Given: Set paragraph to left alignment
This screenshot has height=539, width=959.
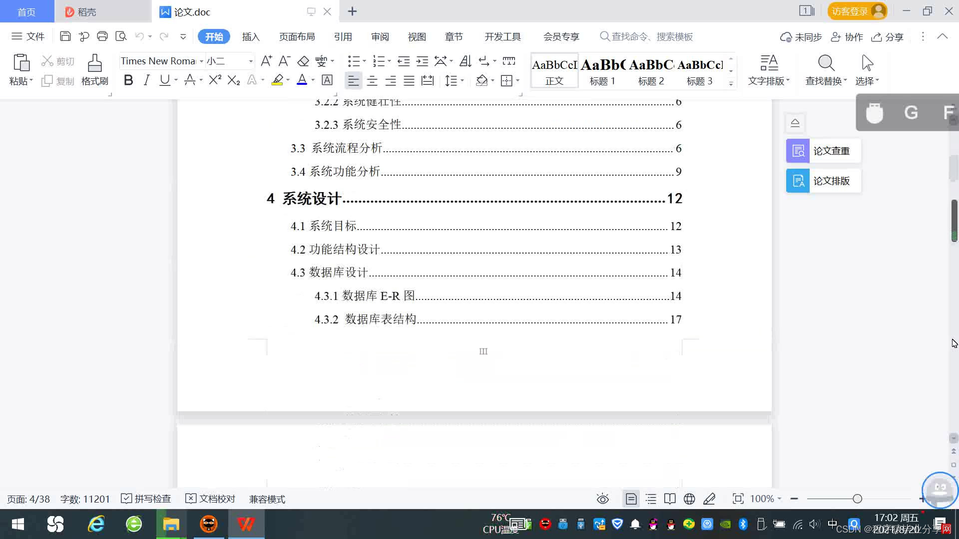Looking at the screenshot, I should [353, 80].
